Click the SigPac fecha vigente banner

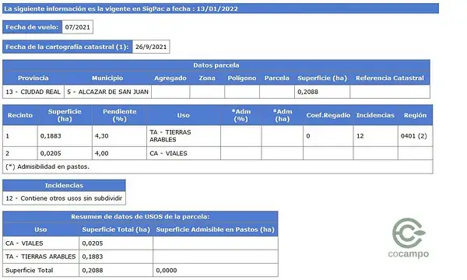tap(221, 9)
